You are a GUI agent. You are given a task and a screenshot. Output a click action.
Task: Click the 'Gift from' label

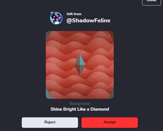pyautogui.click(x=74, y=14)
